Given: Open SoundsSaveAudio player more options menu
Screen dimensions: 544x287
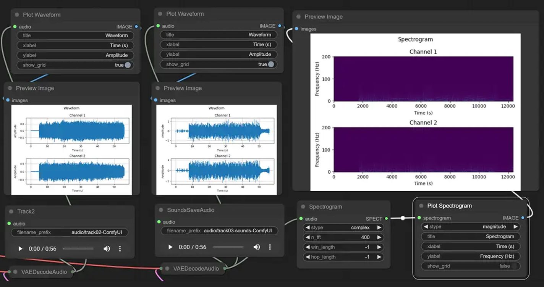Looking at the screenshot, I should coord(270,247).
